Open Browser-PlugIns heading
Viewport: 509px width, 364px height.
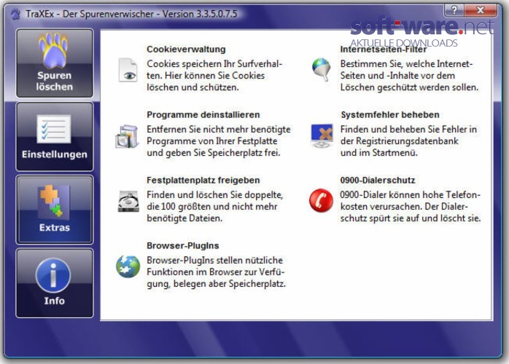[x=183, y=245]
